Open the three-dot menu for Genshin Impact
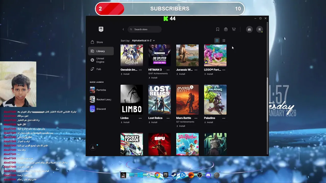The height and width of the screenshot is (183, 326). [x=140, y=70]
